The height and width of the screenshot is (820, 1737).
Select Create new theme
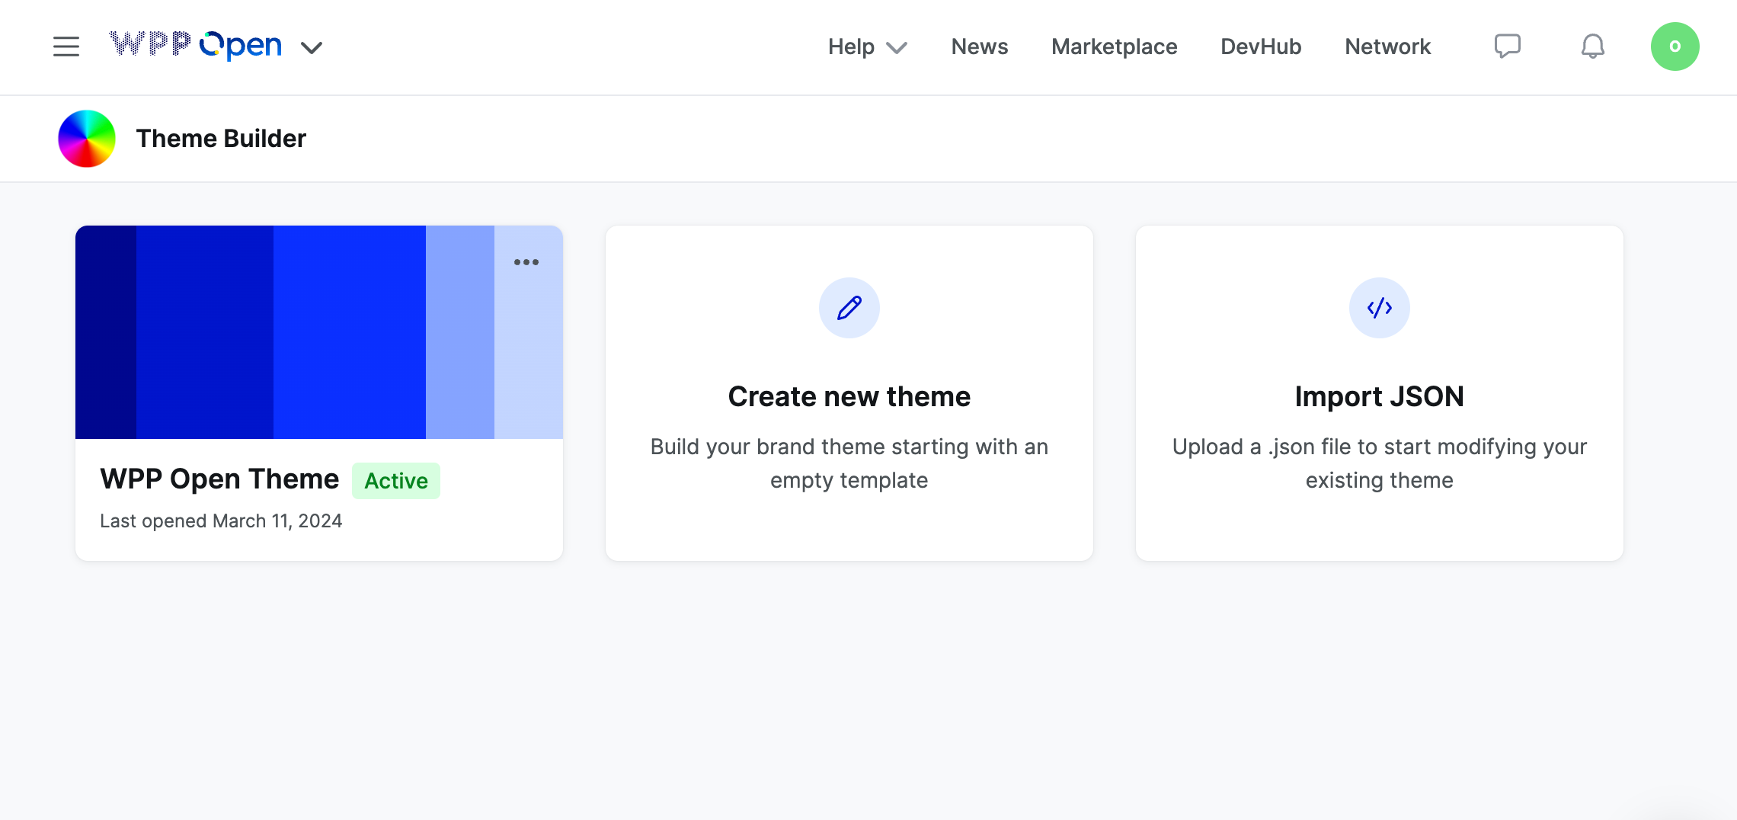pos(849,396)
